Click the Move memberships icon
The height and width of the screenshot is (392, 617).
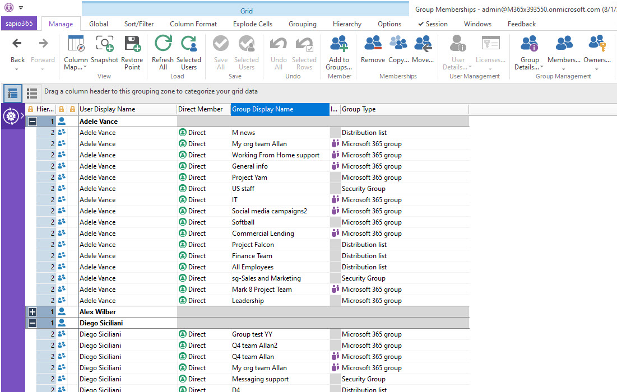pyautogui.click(x=423, y=44)
